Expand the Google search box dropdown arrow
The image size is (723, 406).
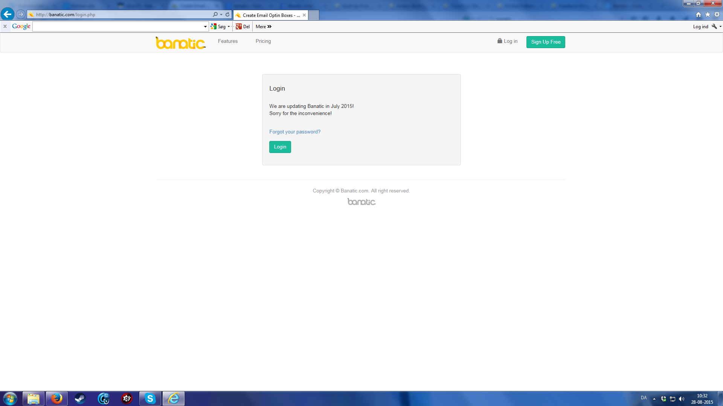[205, 27]
